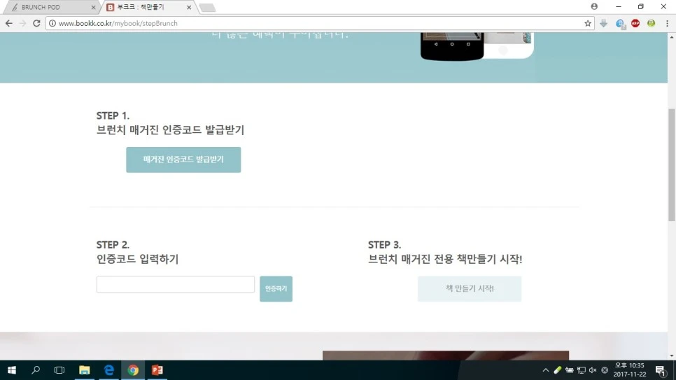Open the taskbar clock and date

(x=629, y=370)
